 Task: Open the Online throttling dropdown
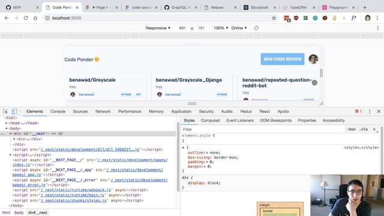click(x=239, y=28)
